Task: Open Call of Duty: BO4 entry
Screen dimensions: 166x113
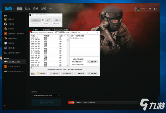Action: click(x=14, y=67)
